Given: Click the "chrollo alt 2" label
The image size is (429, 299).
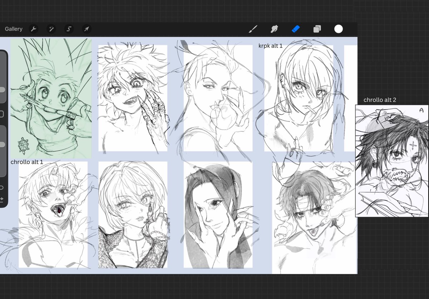Looking at the screenshot, I should 380,100.
